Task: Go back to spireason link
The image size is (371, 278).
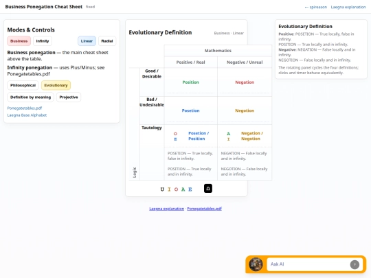Action: tap(316, 7)
